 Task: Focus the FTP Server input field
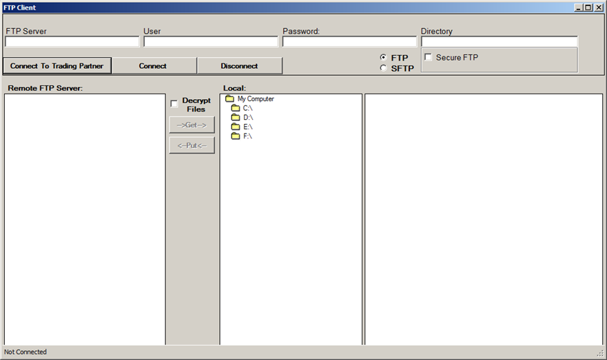72,42
